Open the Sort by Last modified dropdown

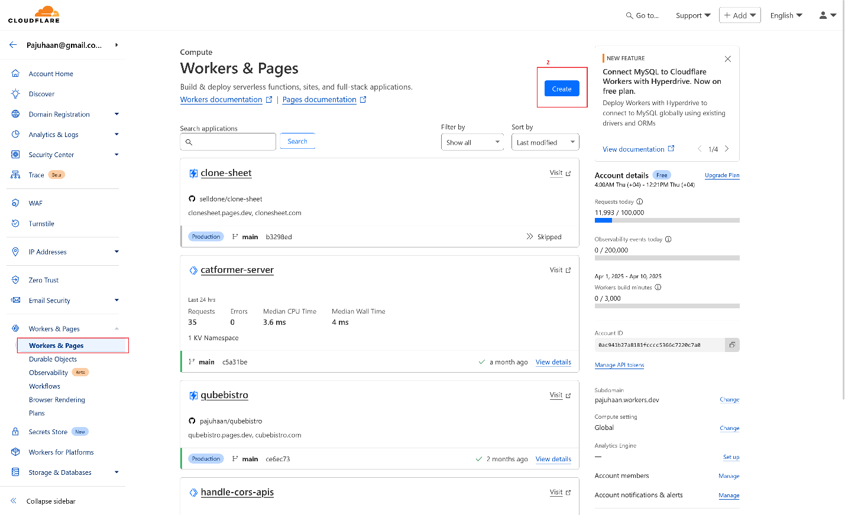(x=545, y=142)
